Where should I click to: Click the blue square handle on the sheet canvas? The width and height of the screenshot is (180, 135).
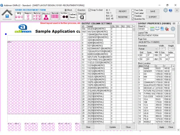pyautogui.click(x=6, y=34)
